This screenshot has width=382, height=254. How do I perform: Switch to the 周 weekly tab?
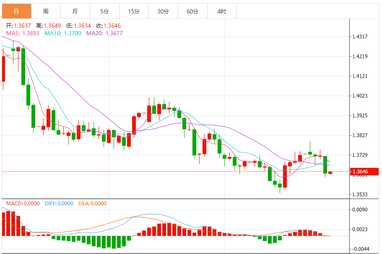pos(46,11)
